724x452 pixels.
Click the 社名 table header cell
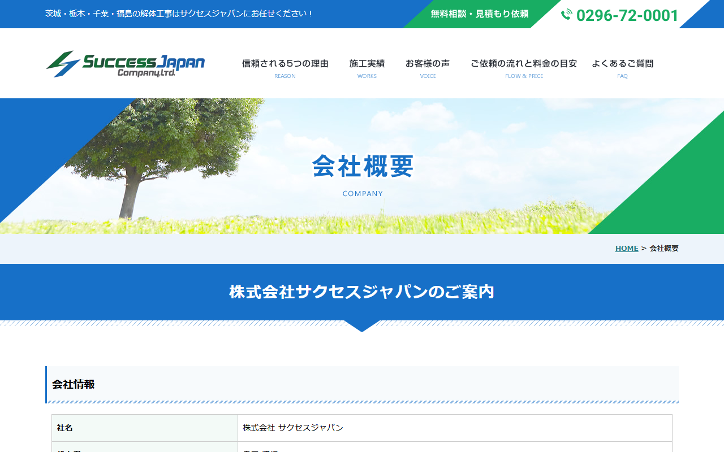tap(145, 428)
